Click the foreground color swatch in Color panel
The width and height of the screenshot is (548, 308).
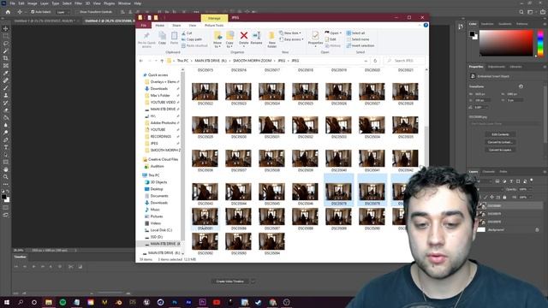click(x=472, y=33)
